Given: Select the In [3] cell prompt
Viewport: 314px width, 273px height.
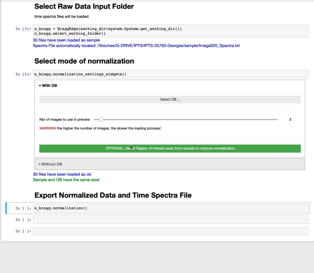Looking at the screenshot, I should tap(23, 29).
